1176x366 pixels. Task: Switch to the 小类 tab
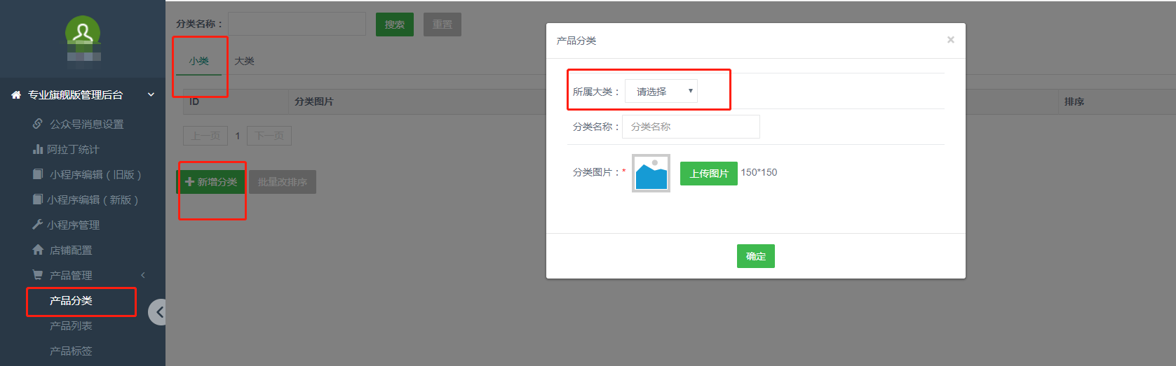198,62
